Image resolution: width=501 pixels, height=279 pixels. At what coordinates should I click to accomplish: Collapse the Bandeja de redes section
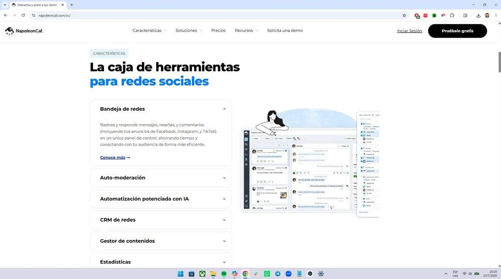click(161, 109)
